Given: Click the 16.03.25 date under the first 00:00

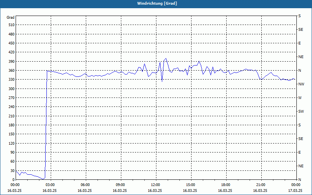Looking at the screenshot, I should (14, 191).
